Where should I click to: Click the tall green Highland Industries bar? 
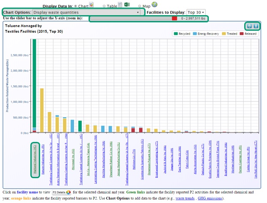click(34, 84)
